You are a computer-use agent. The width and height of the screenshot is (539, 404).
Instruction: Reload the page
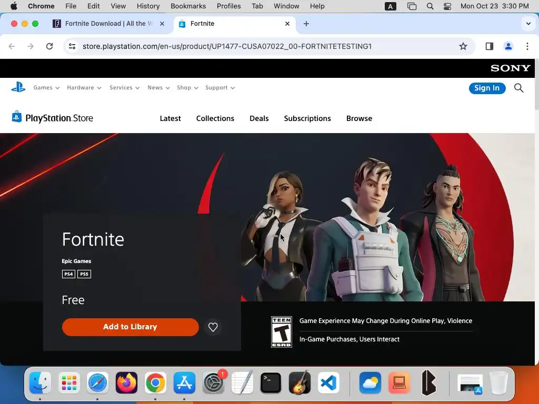tap(49, 46)
